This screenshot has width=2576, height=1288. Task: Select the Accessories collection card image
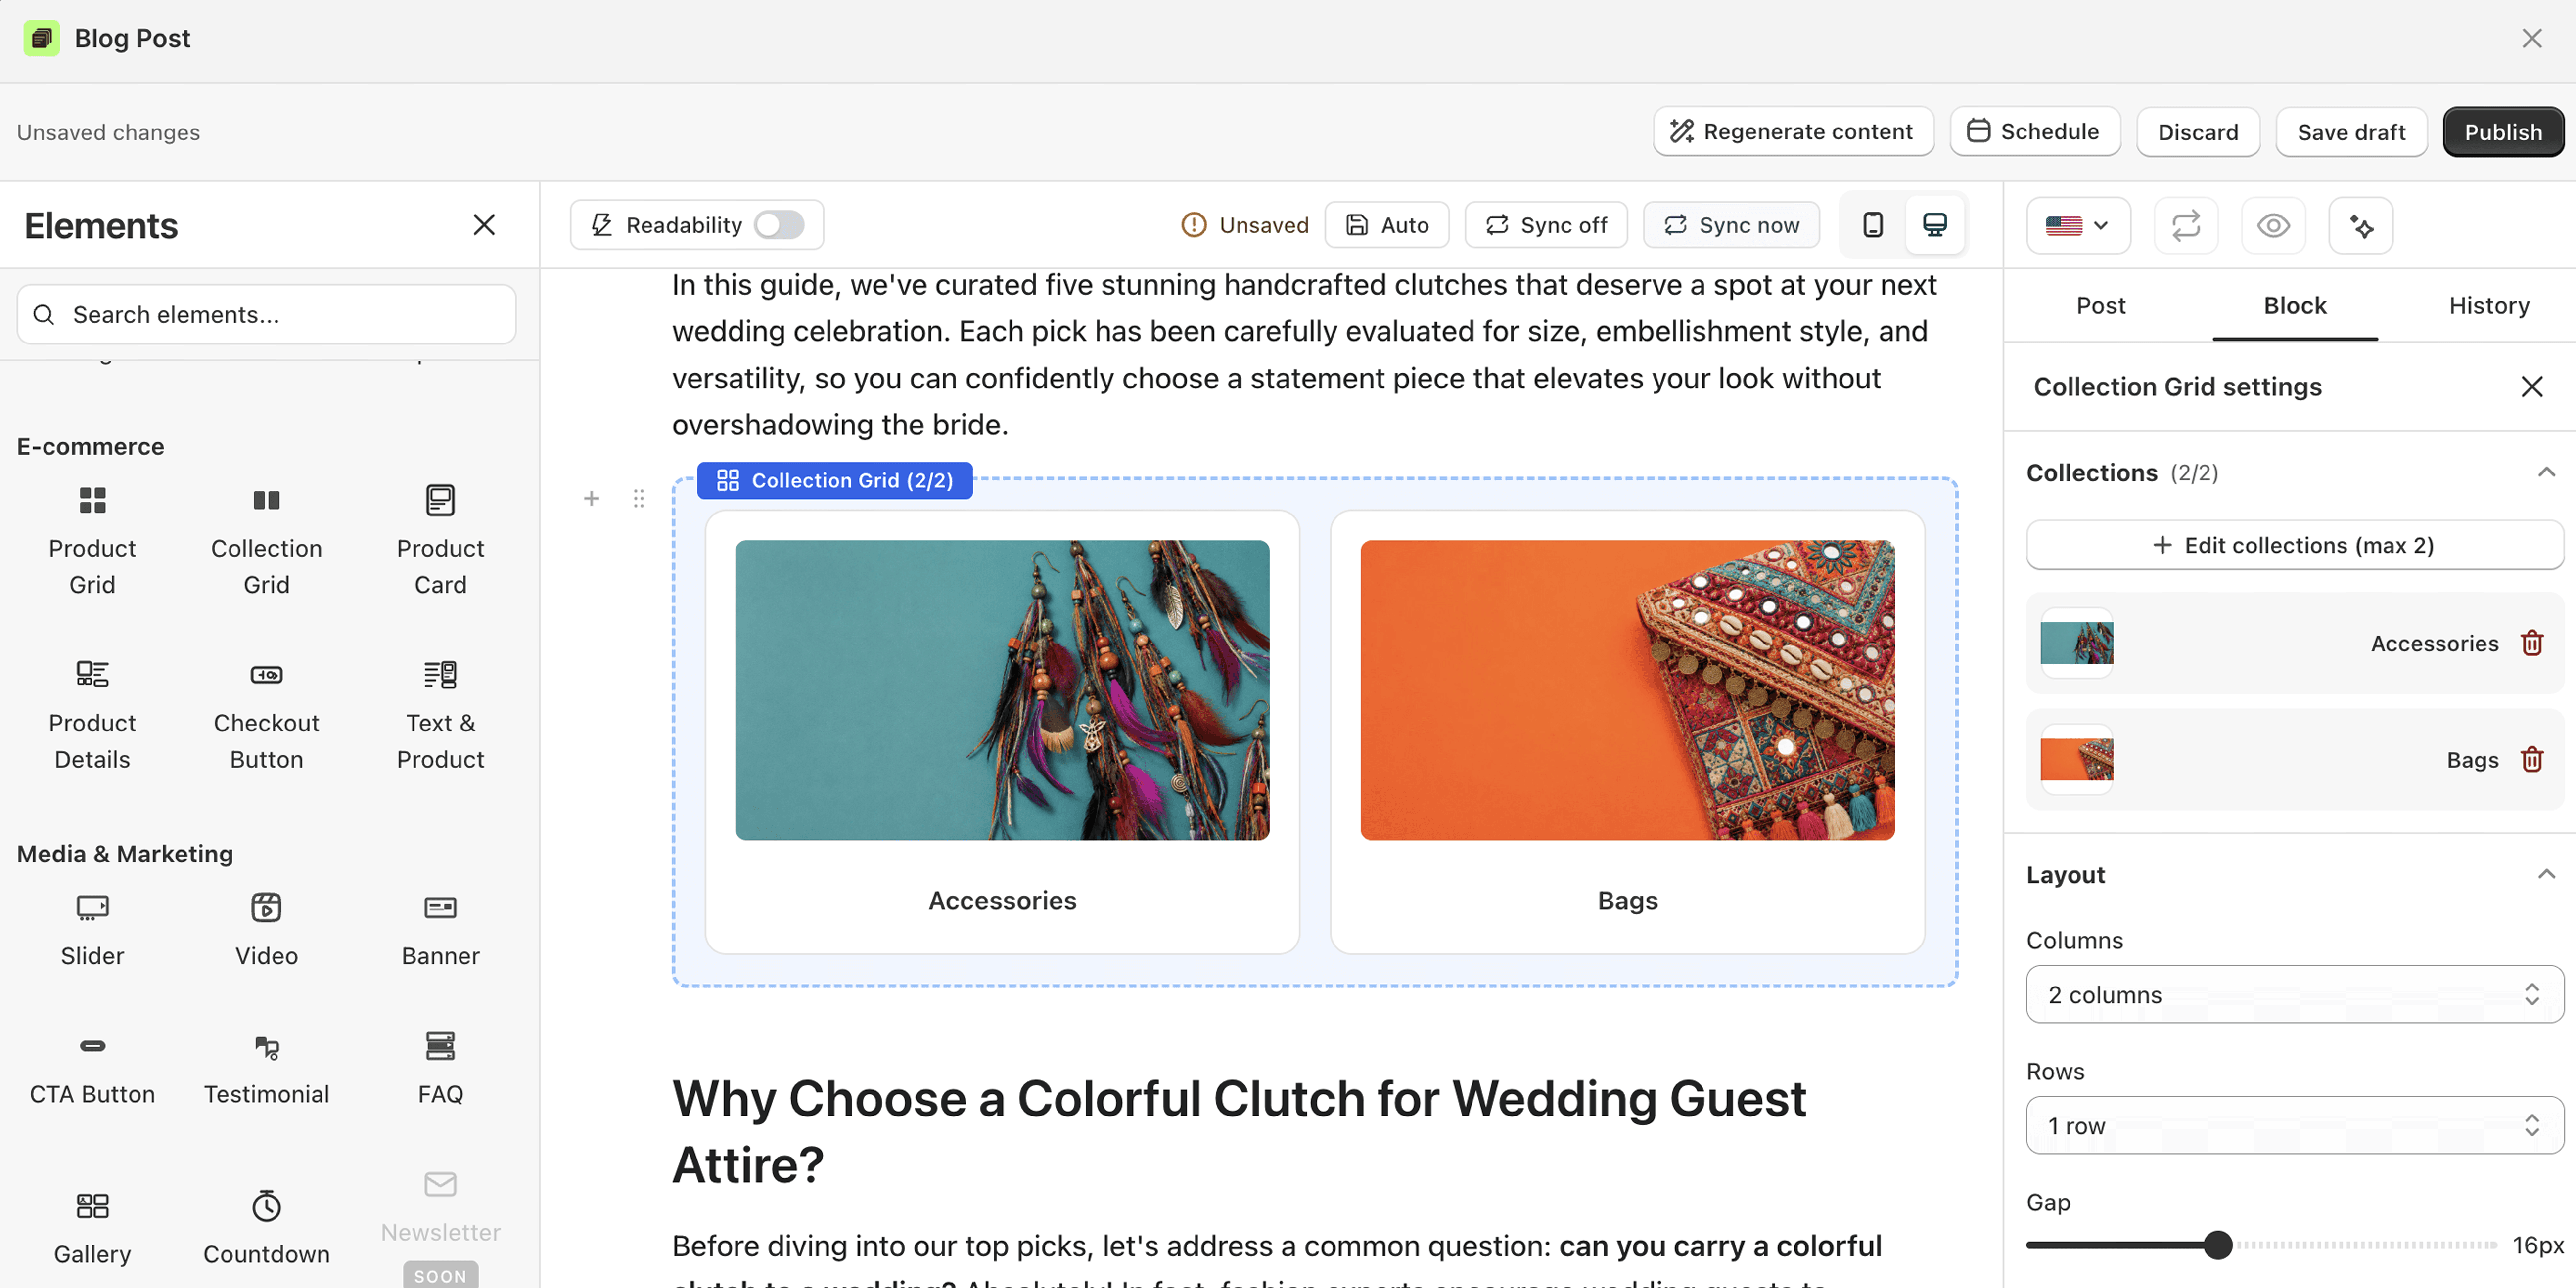[x=1002, y=690]
